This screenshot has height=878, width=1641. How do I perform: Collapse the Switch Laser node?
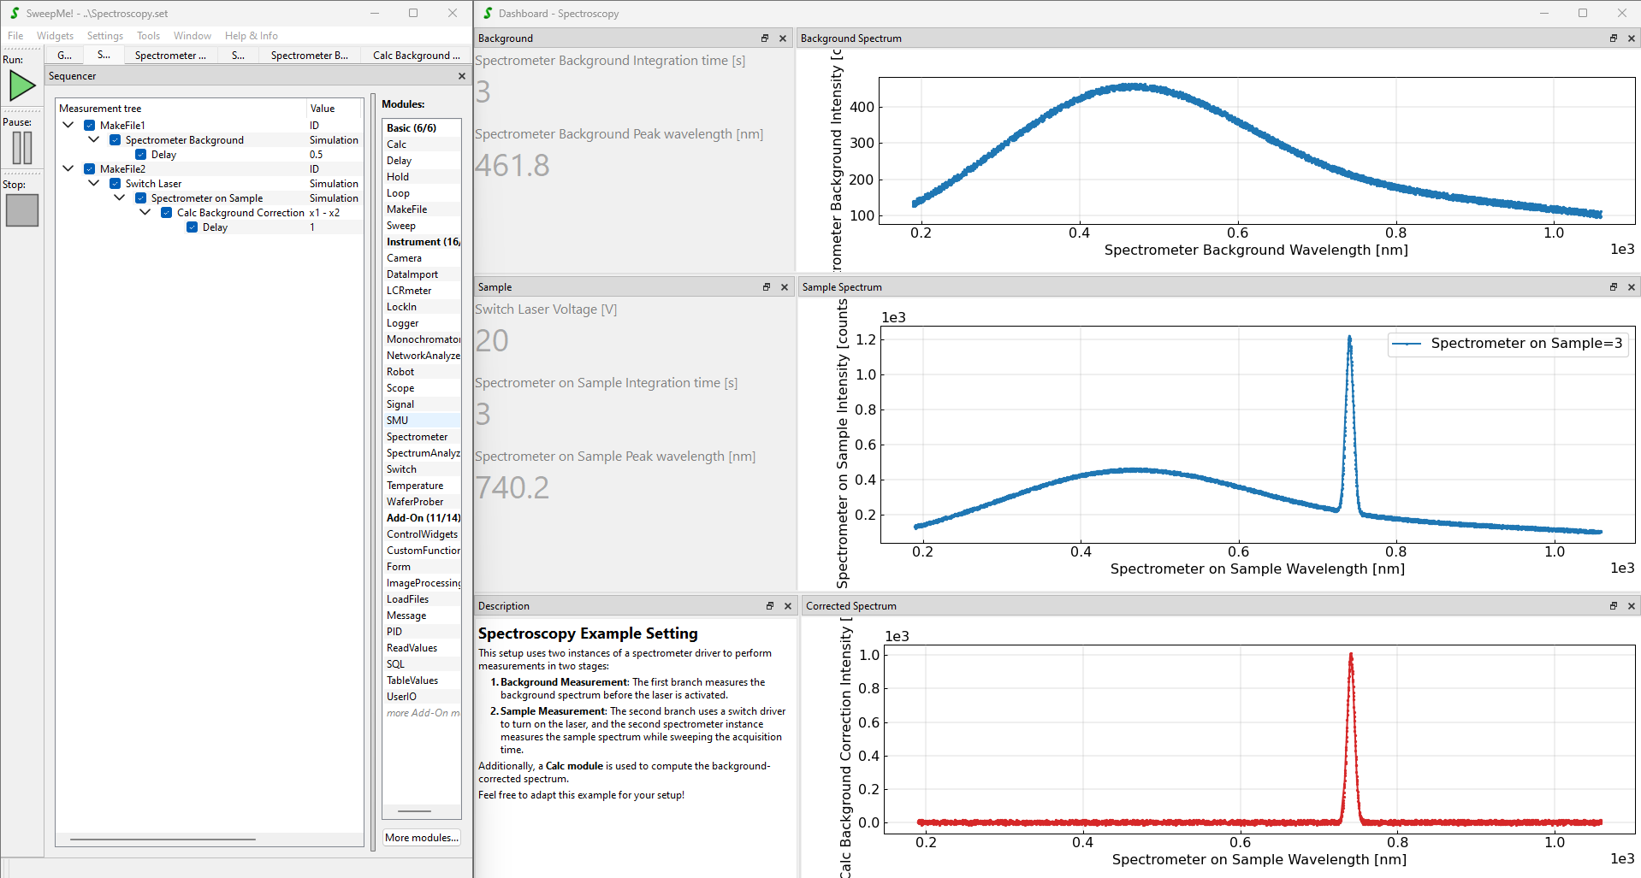point(94,183)
